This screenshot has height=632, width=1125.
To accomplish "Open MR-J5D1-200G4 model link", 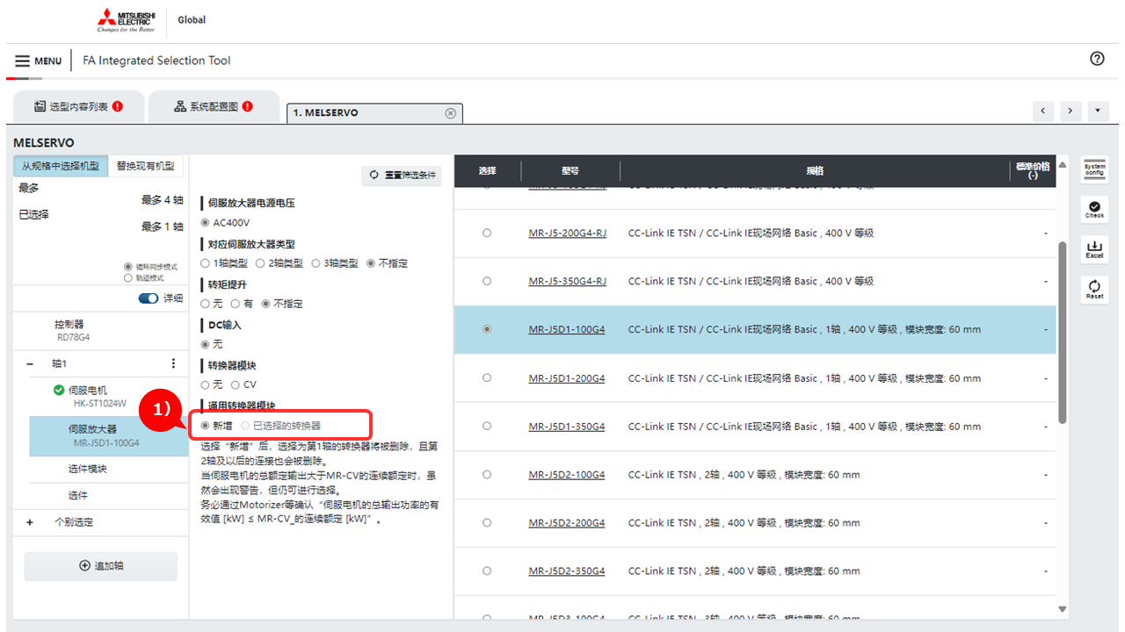I will coord(567,378).
